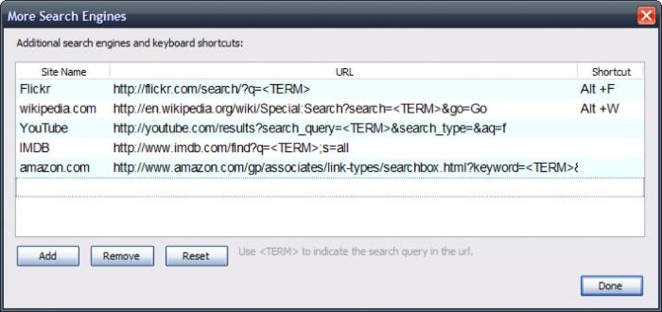Confirm with the Done button
The width and height of the screenshot is (662, 312).
(x=611, y=285)
